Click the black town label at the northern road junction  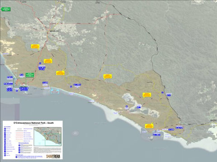(x=54, y=31)
